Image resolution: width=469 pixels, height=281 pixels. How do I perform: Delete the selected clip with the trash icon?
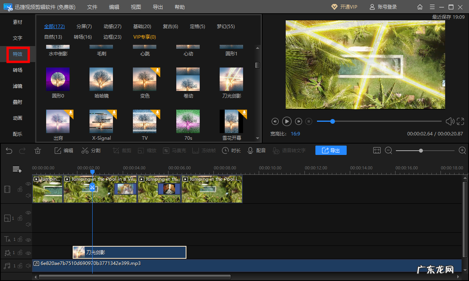tap(38, 151)
